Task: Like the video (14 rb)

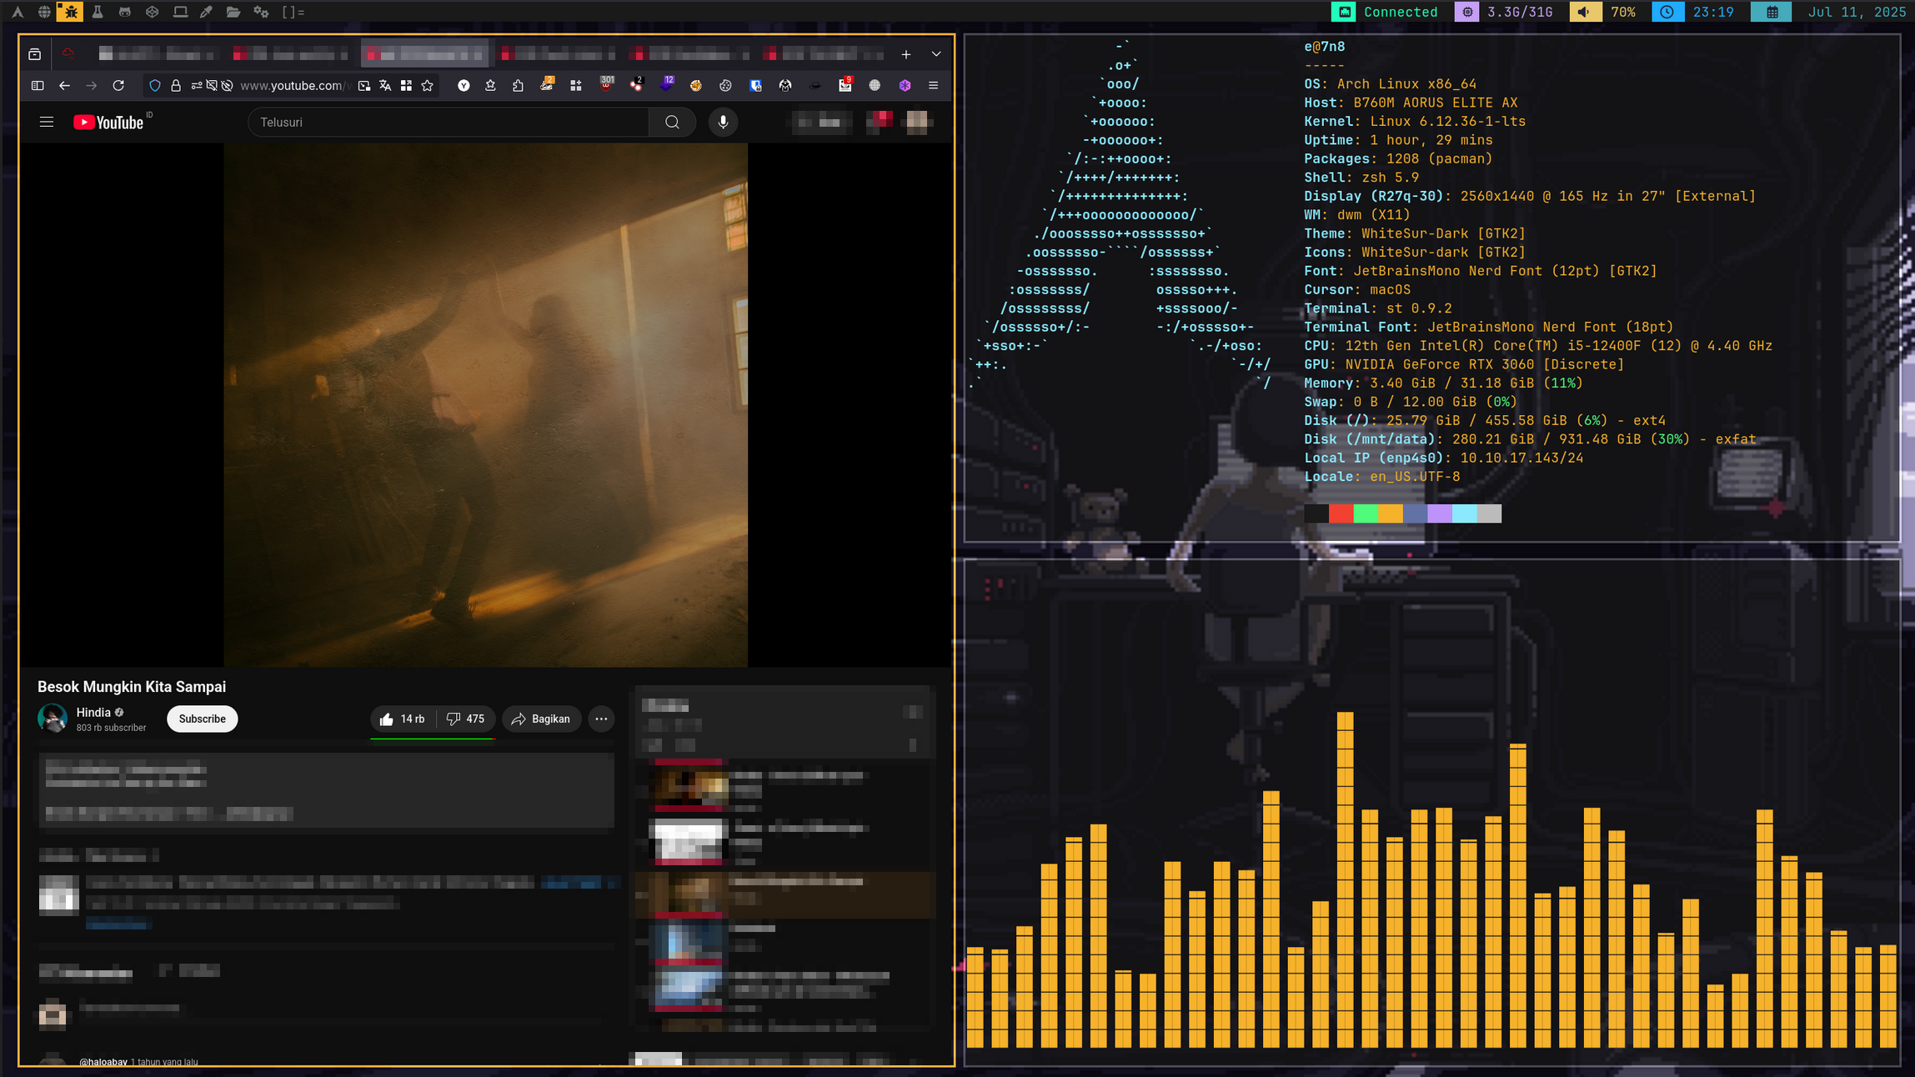Action: (403, 719)
